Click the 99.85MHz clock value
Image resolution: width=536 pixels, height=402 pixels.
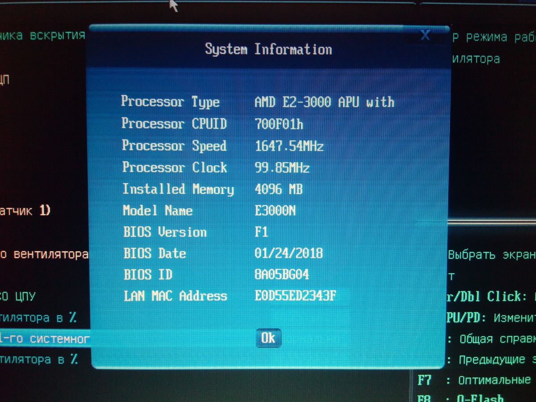pos(282,168)
